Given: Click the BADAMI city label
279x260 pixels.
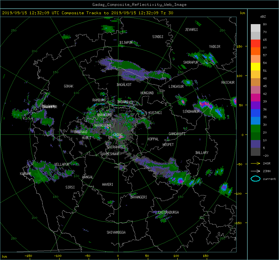Looking at the screenshot, I should (x=123, y=102).
